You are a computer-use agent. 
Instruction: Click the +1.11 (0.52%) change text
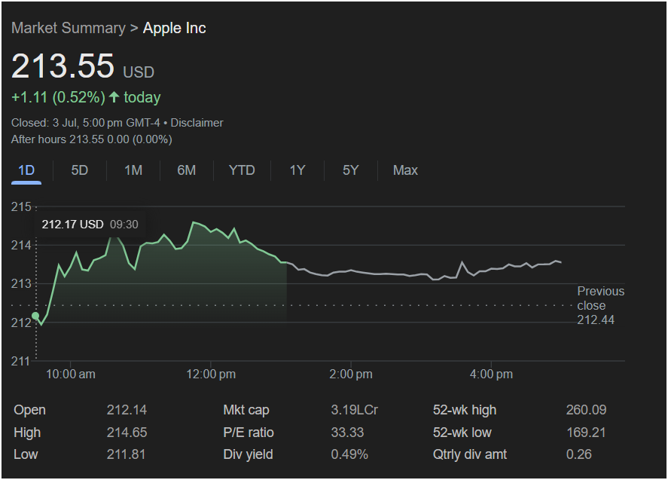(58, 97)
